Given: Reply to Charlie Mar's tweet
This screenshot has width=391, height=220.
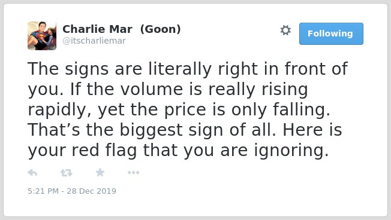Looking at the screenshot, I should click(32, 173).
